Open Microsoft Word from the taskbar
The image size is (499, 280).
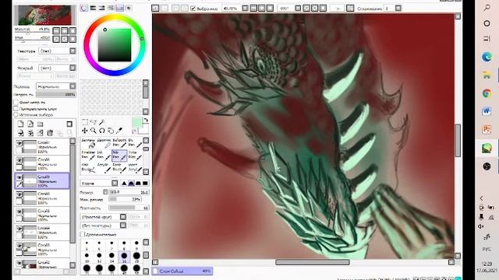487,111
